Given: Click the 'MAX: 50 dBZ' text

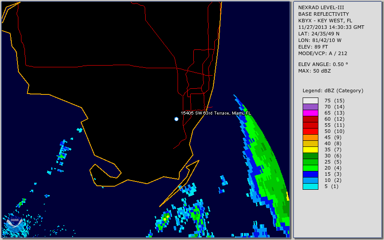Looking at the screenshot, I should point(314,71).
